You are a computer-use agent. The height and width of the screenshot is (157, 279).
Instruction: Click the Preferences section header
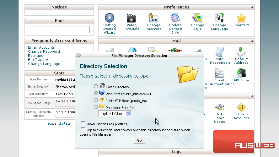click(176, 7)
